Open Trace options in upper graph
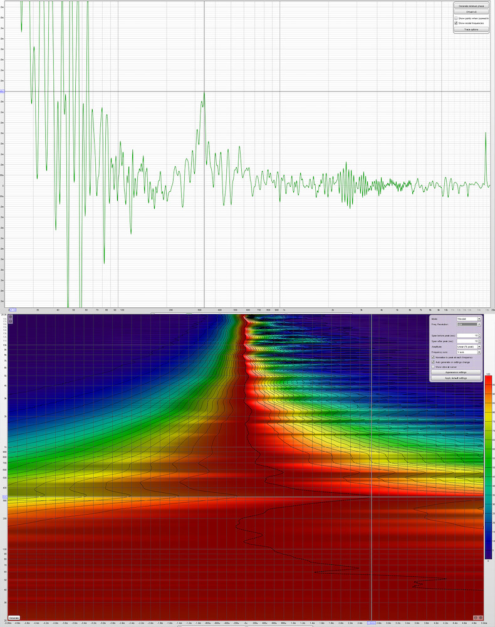This screenshot has width=495, height=627. point(471,29)
